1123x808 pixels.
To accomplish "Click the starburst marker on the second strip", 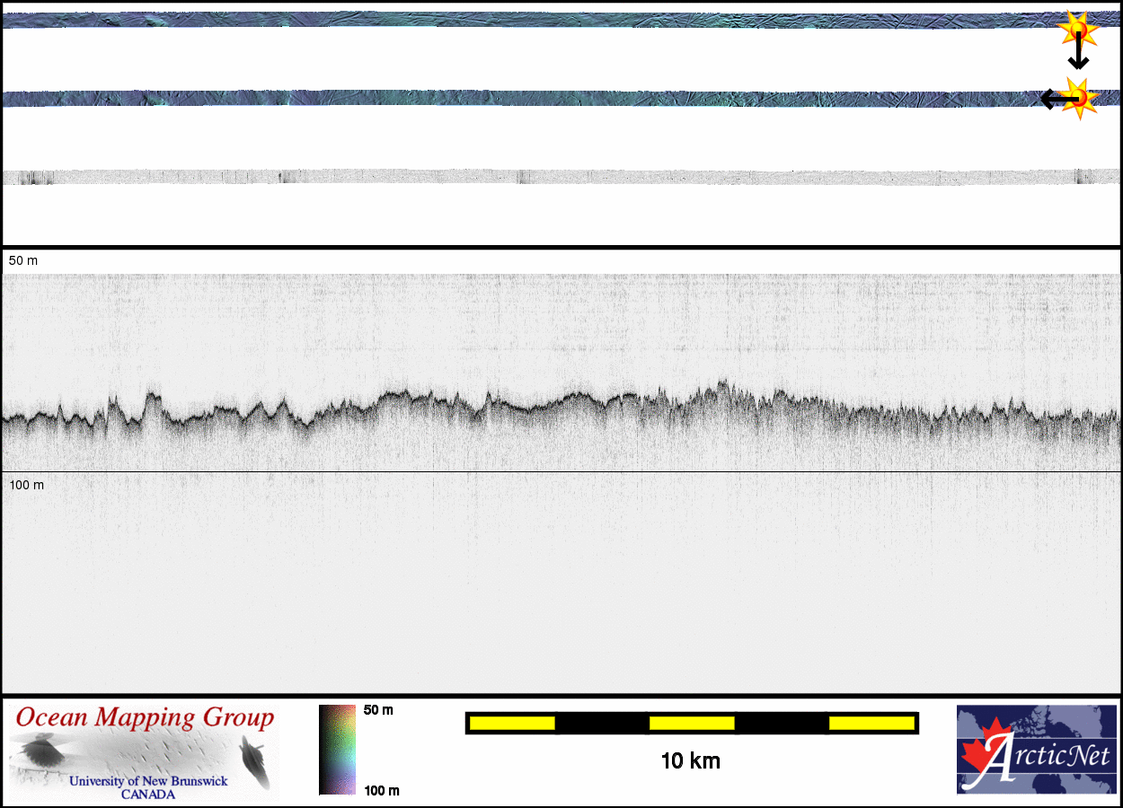I will [x=1080, y=98].
